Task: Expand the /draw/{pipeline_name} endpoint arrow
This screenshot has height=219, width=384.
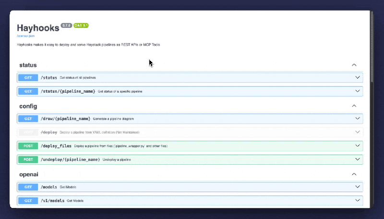Action: pyautogui.click(x=357, y=119)
